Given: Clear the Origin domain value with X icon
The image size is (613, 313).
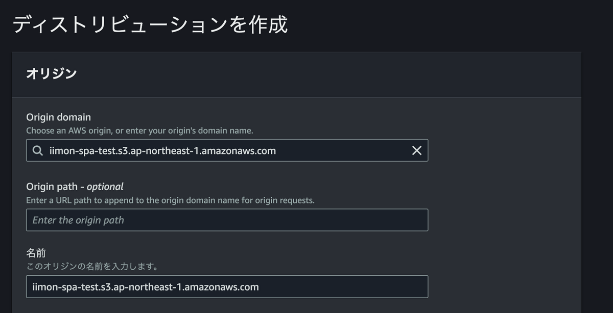Looking at the screenshot, I should (x=417, y=150).
